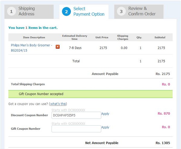The height and width of the screenshot is (149, 181).
Task: Focus the empty Gift Coupon Number field
Action: 76,129
